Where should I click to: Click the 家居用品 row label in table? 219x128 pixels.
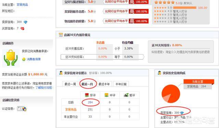pos(71,110)
